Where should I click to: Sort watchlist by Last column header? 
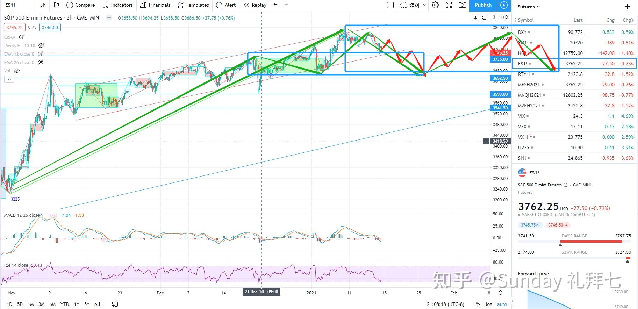pyautogui.click(x=578, y=20)
